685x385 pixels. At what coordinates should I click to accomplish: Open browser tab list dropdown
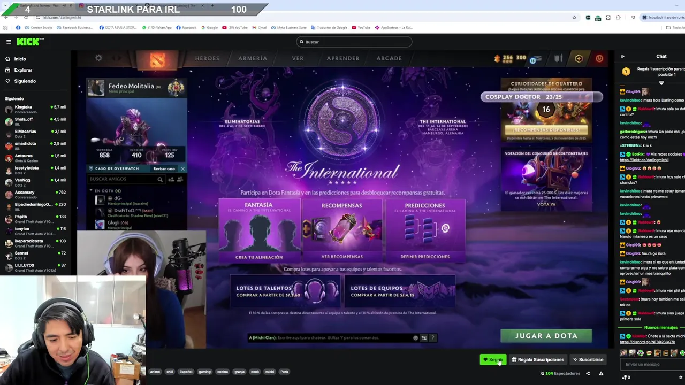6,6
